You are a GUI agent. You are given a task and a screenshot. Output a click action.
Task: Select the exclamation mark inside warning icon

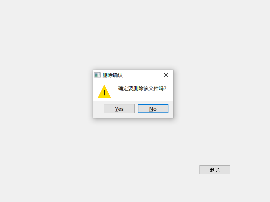pyautogui.click(x=104, y=93)
